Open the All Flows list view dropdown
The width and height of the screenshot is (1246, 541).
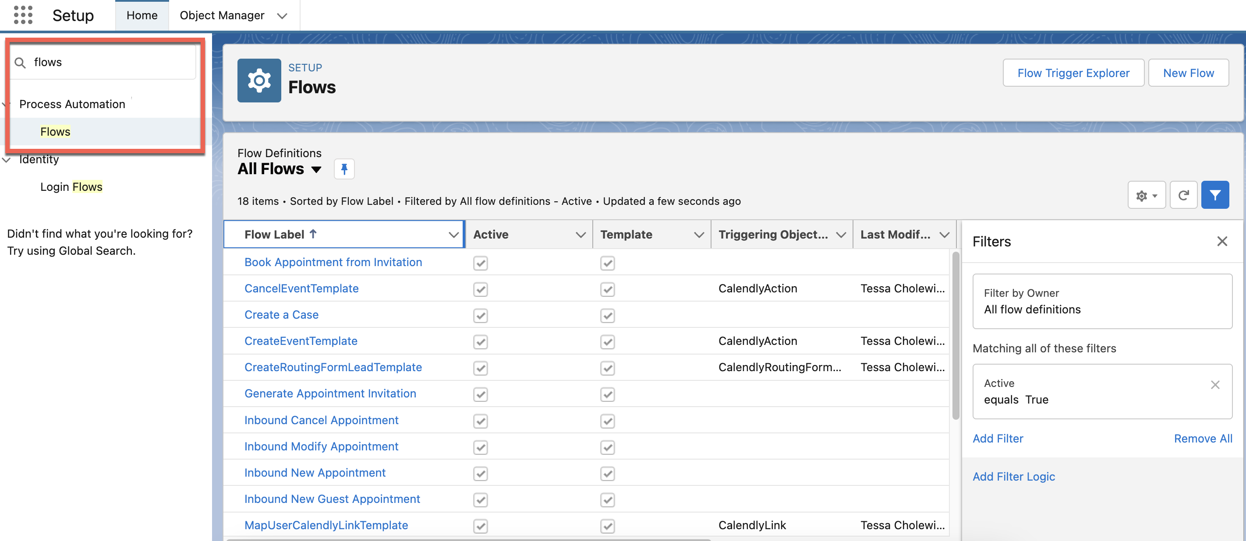pyautogui.click(x=316, y=169)
